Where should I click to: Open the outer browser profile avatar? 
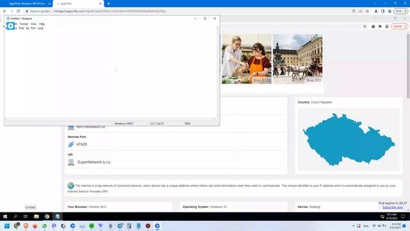[x=389, y=12]
